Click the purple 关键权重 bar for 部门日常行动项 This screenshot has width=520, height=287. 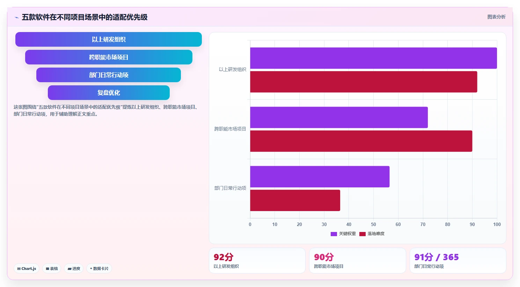(320, 177)
